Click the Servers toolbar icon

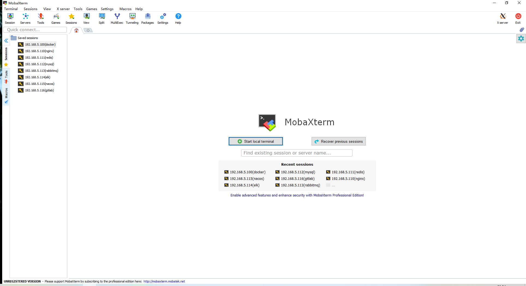tap(25, 19)
